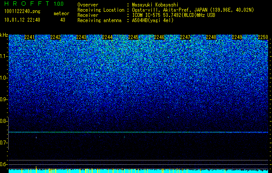Click the 'Receiving antenna' label

(x=99, y=20)
